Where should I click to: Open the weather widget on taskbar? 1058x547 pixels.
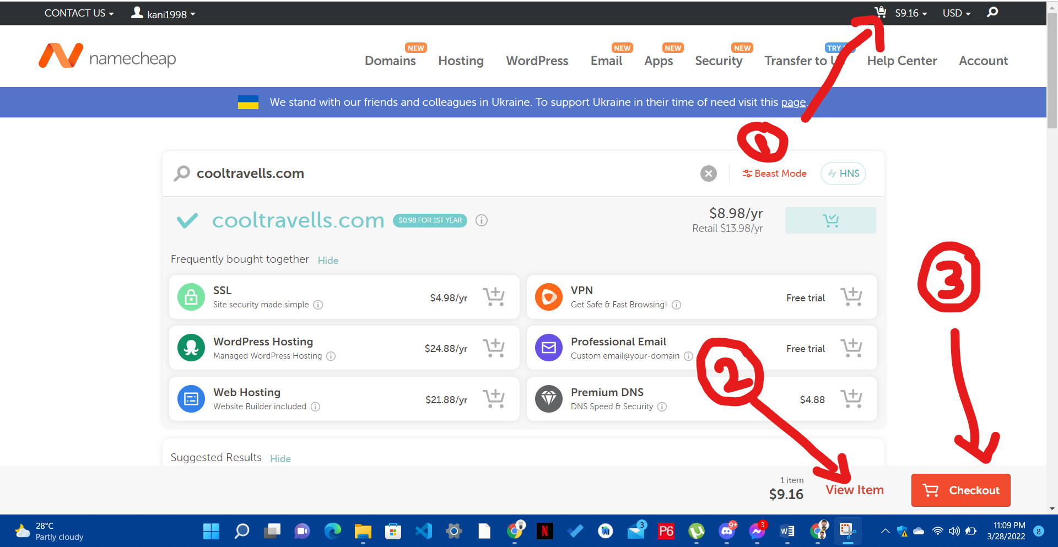(x=50, y=531)
